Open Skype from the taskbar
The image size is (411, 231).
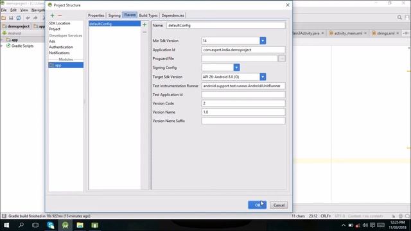(50, 225)
